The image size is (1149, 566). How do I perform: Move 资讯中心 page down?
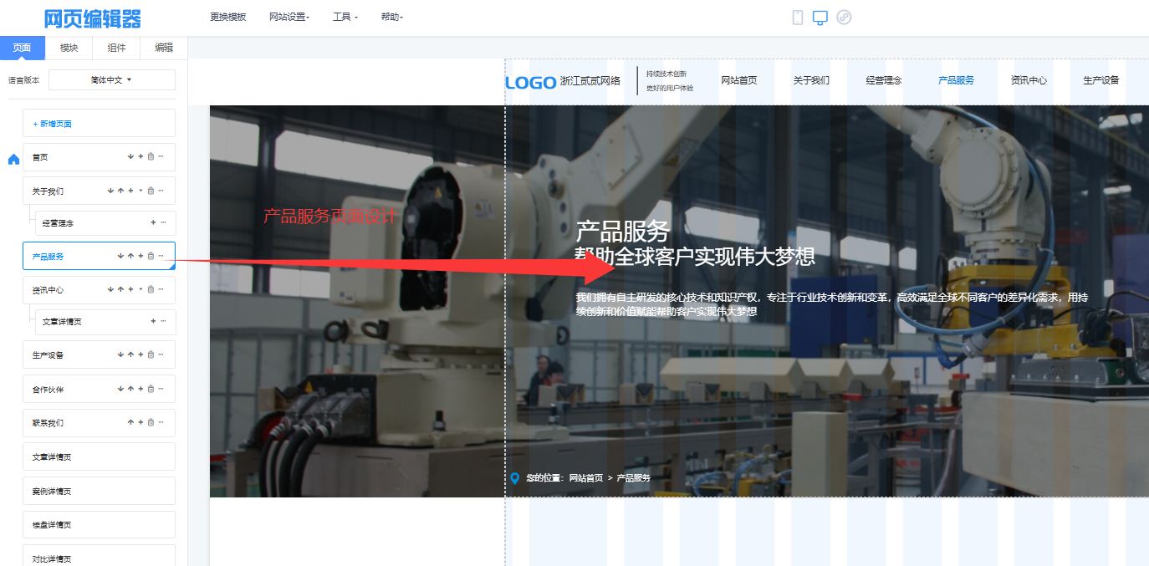(x=110, y=289)
